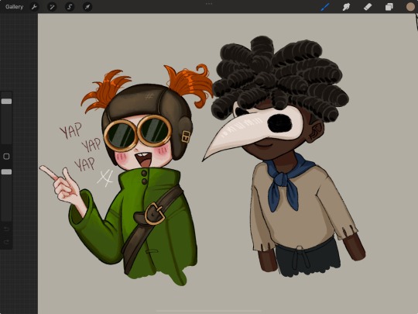Activate the Transform arrow tool

click(87, 7)
